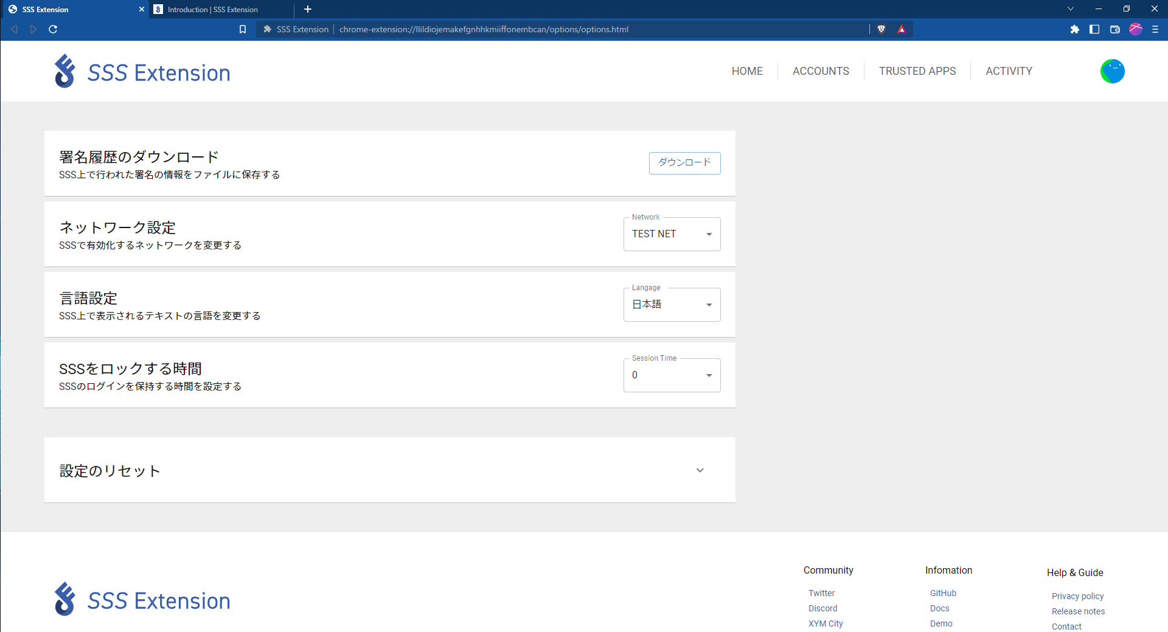Open the extensions puzzle icon
Image resolution: width=1168 pixels, height=632 pixels.
click(1075, 29)
